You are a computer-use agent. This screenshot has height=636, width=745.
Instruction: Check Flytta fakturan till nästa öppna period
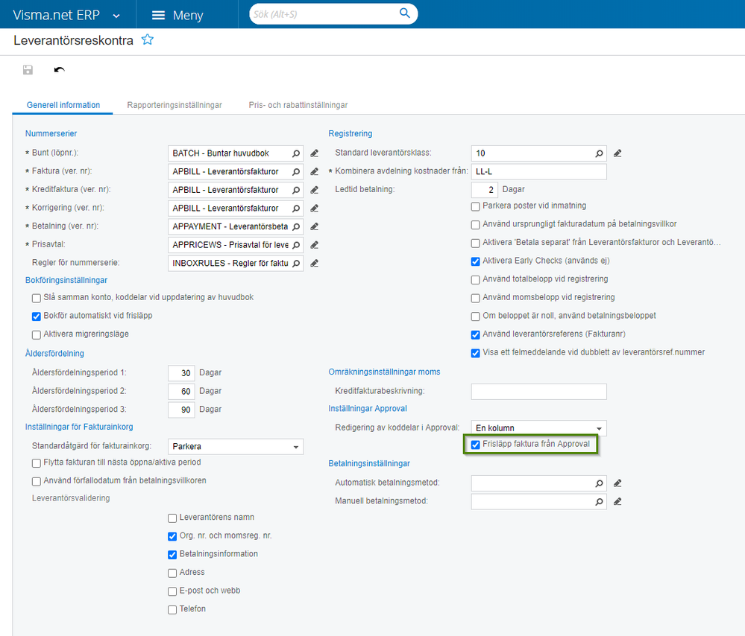[x=36, y=462]
